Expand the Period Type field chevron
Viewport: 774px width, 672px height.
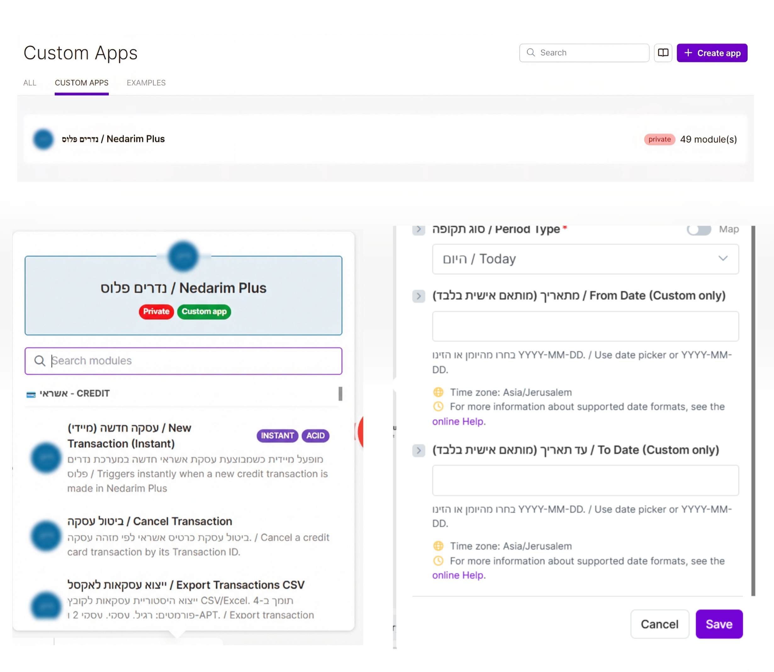click(418, 229)
